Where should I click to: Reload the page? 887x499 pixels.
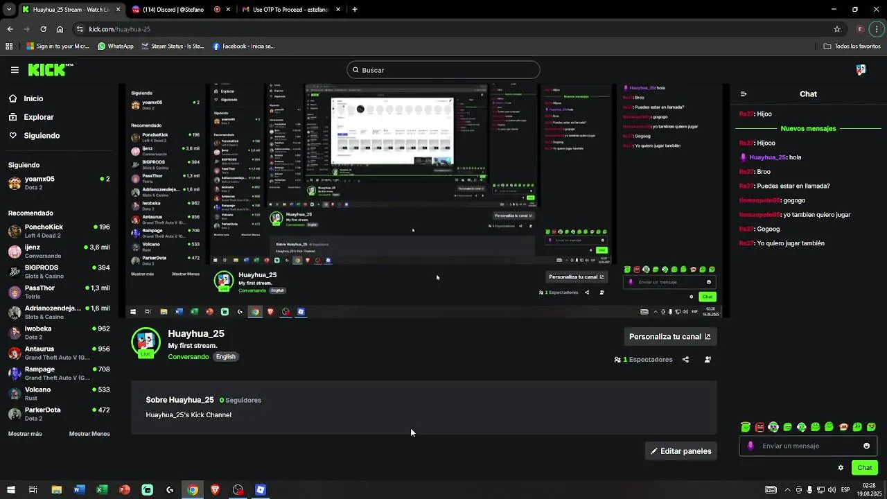pyautogui.click(x=43, y=29)
